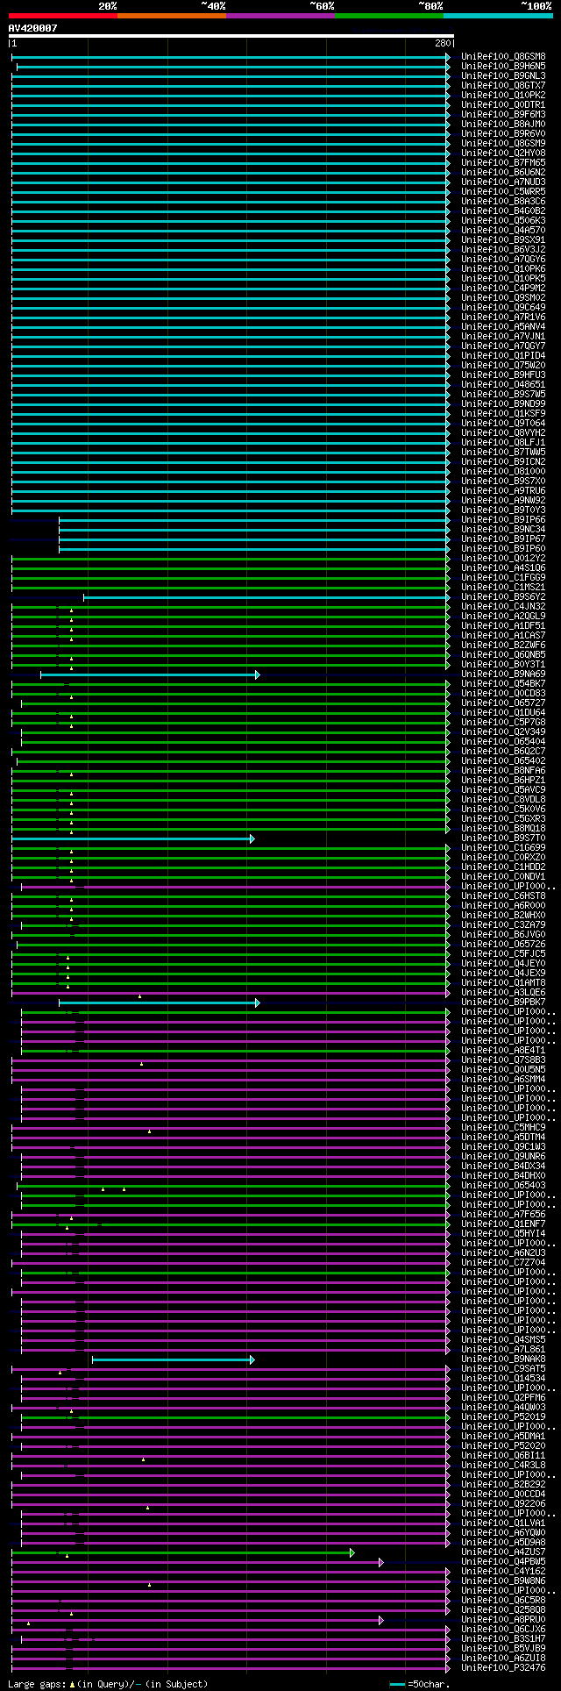
Task: Select the UniRef100_A4ZUS7 label
Action: pyautogui.click(x=503, y=1552)
